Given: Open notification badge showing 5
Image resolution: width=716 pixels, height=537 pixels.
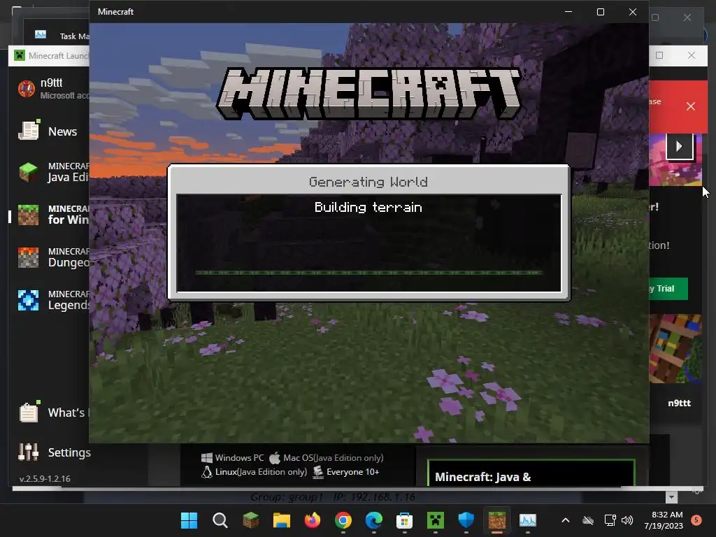Looking at the screenshot, I should [696, 520].
